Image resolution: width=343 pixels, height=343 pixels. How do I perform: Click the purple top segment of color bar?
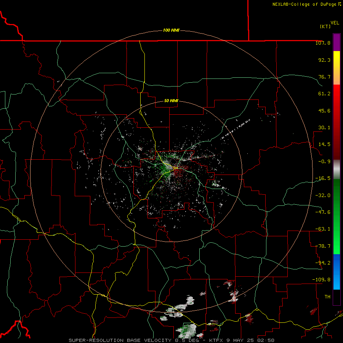(x=337, y=43)
